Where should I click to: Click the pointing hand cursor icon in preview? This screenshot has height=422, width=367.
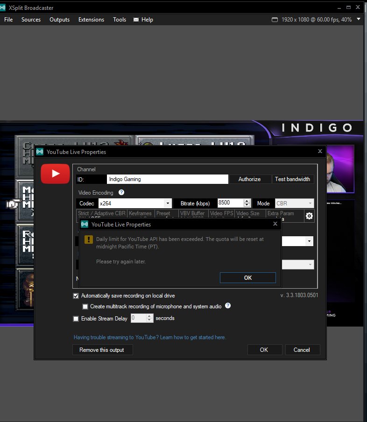click(13, 204)
